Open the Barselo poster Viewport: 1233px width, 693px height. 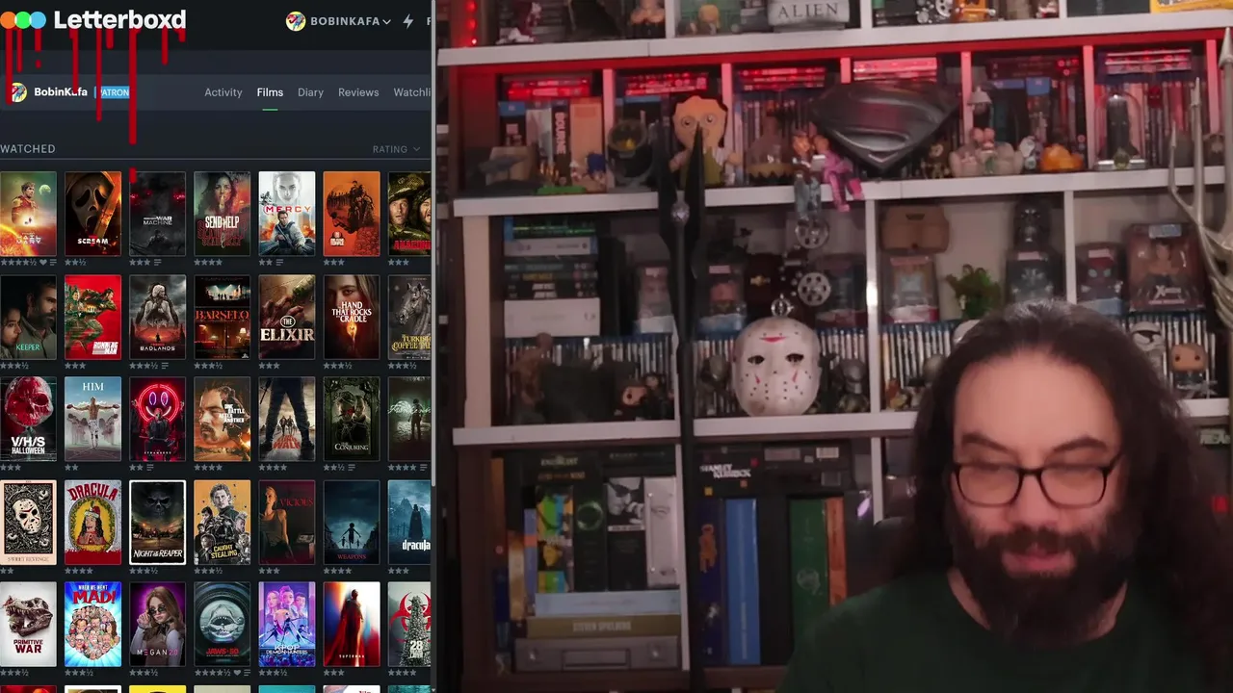223,318
